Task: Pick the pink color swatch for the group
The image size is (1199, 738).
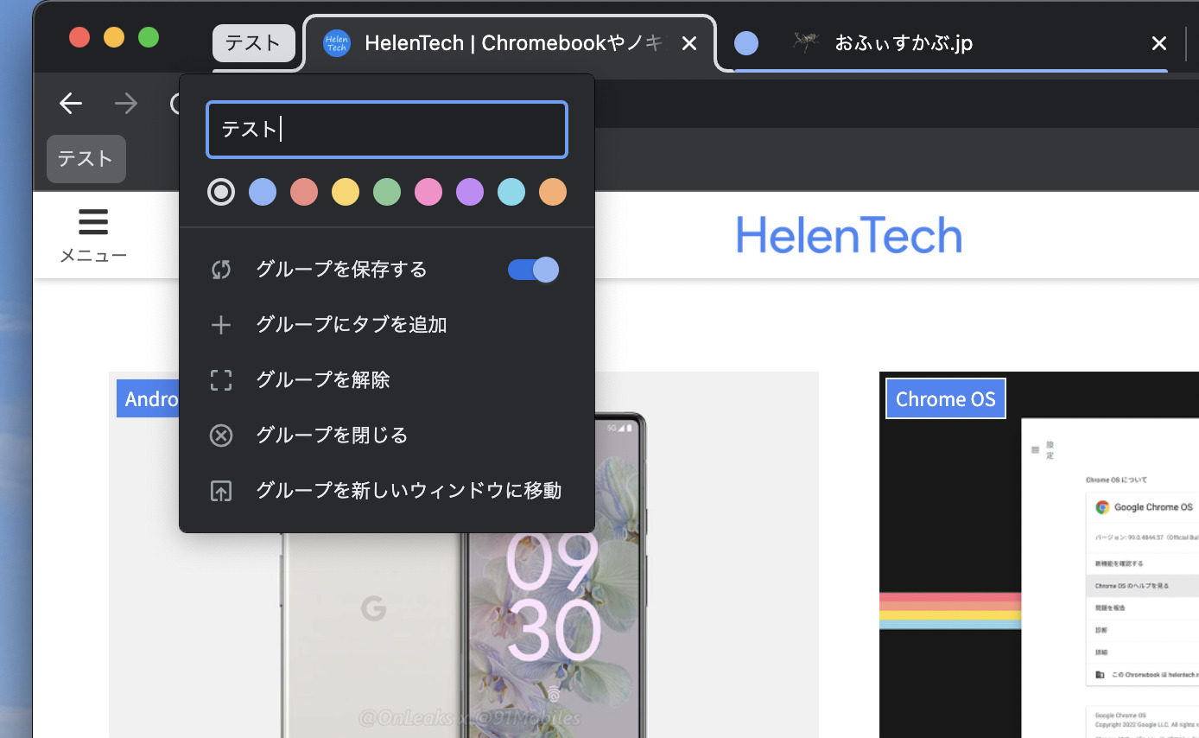Action: tap(428, 192)
